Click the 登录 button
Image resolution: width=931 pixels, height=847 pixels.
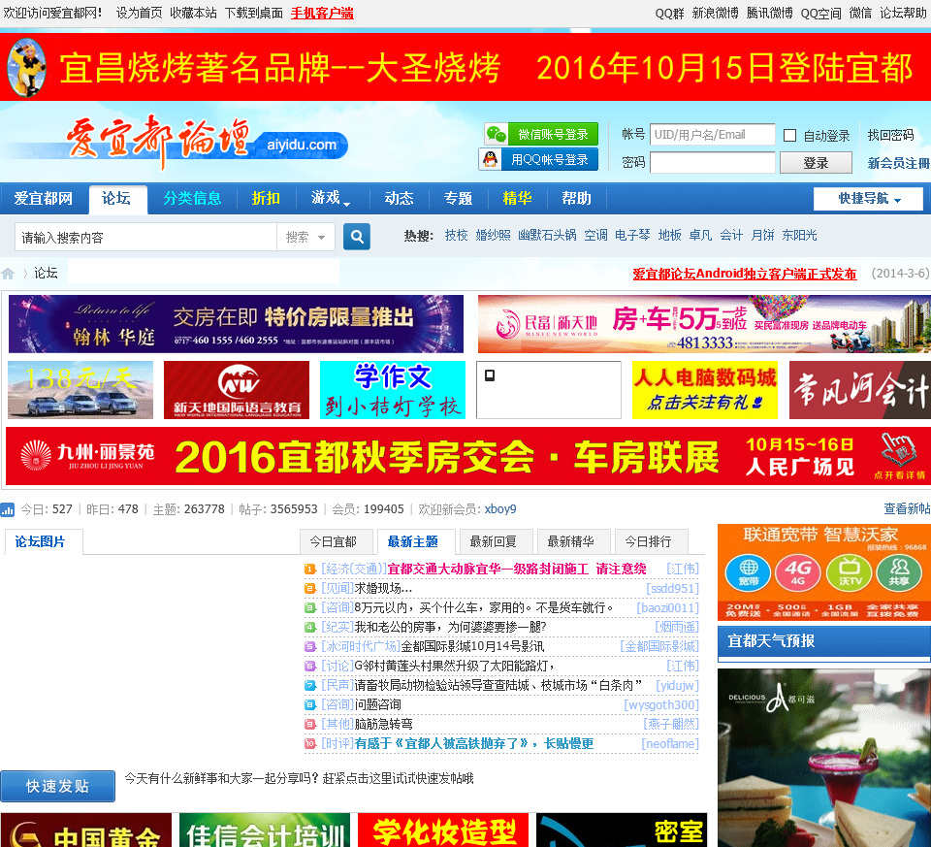tap(816, 163)
